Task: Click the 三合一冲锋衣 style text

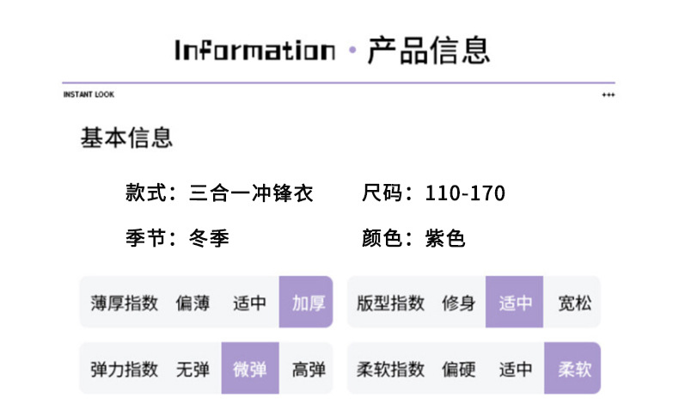Action: pyautogui.click(x=251, y=193)
